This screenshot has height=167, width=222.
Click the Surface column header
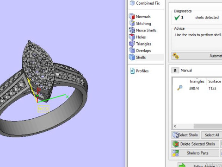coord(215,81)
